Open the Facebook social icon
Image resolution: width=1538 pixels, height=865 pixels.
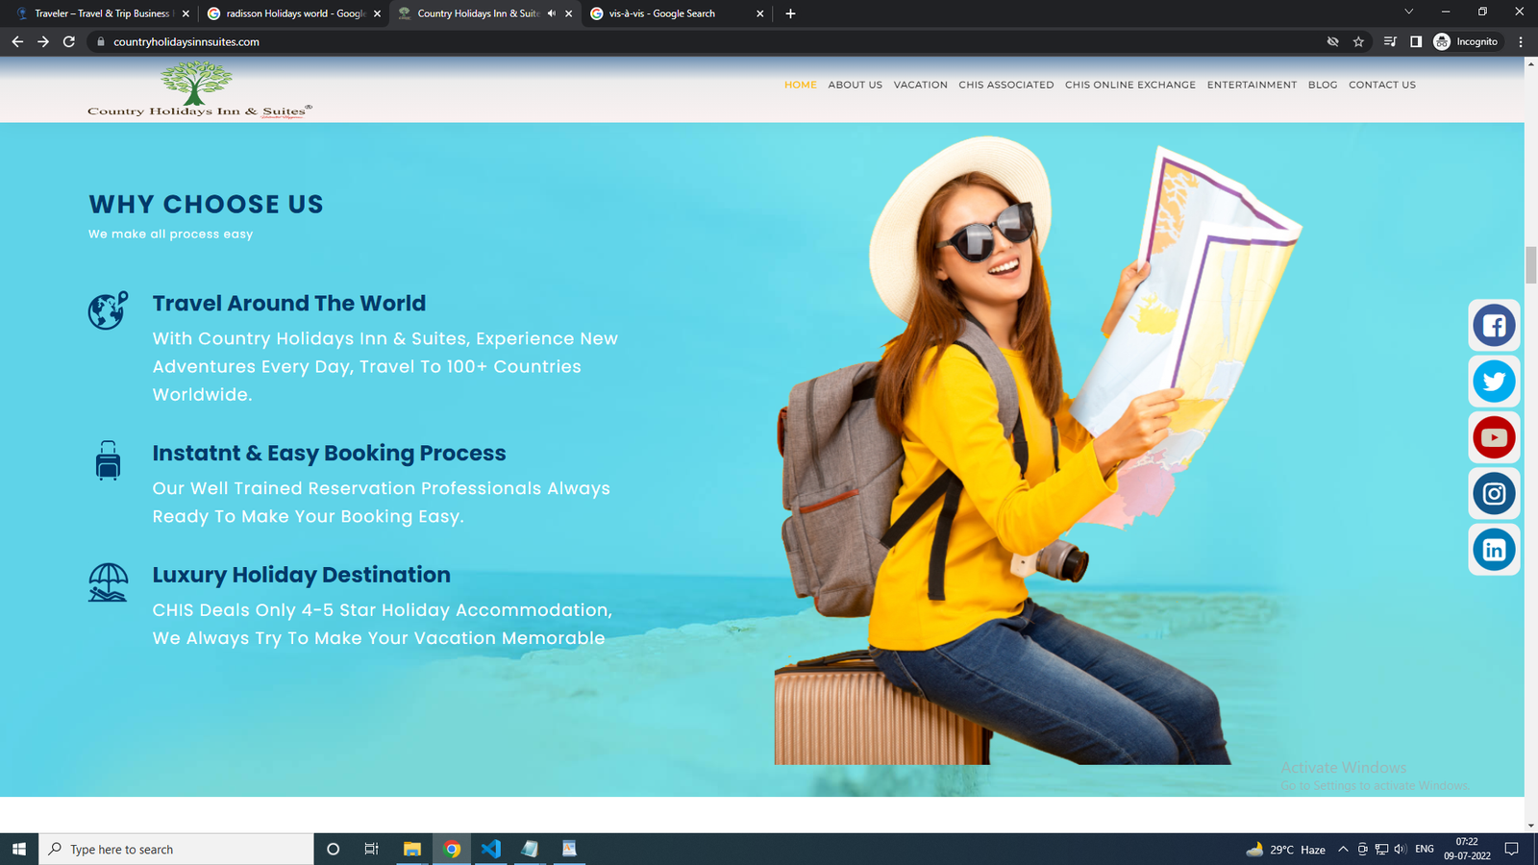(1494, 326)
